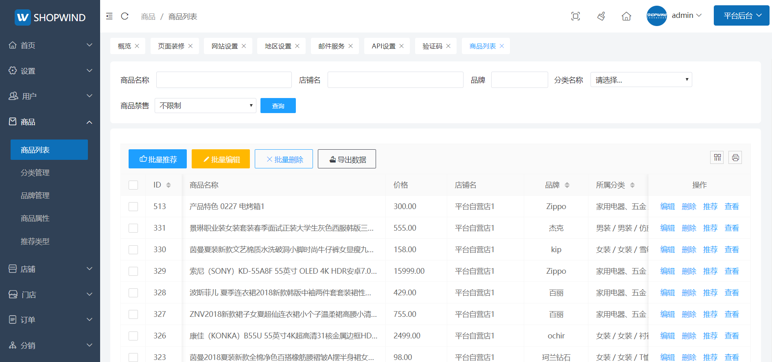Click 删除 for product 331

click(x=689, y=228)
